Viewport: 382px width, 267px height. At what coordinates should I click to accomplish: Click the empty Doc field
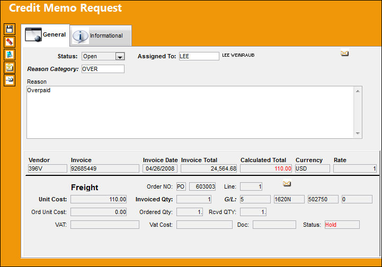pos(274,225)
